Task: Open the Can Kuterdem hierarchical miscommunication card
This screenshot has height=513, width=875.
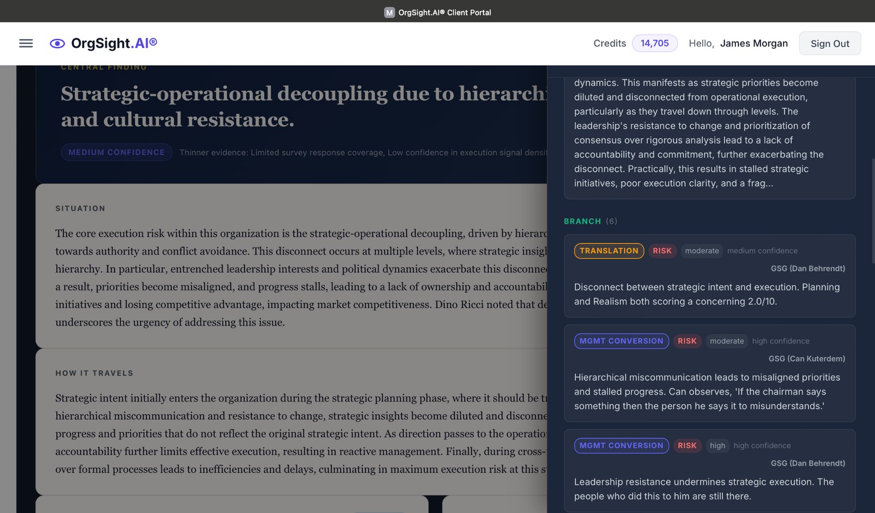Action: (x=709, y=391)
